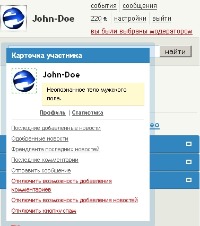This screenshot has height=226, width=200.
Task: Open Френдлента последних новостей
Action: [x=56, y=149]
